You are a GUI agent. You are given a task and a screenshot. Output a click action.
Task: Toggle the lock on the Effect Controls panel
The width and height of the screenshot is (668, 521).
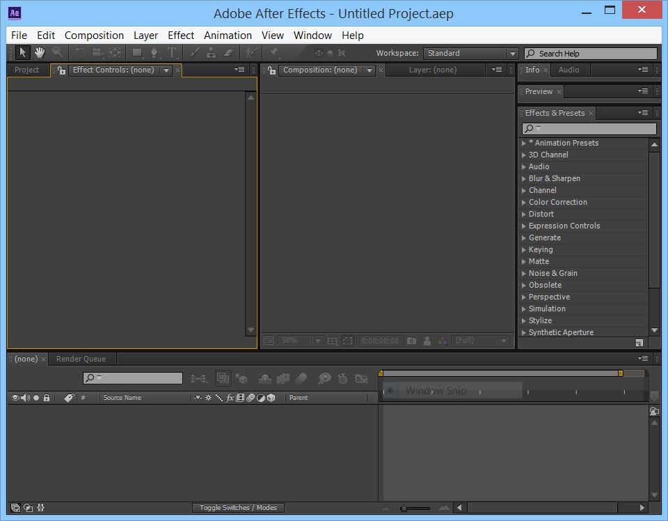coord(62,70)
